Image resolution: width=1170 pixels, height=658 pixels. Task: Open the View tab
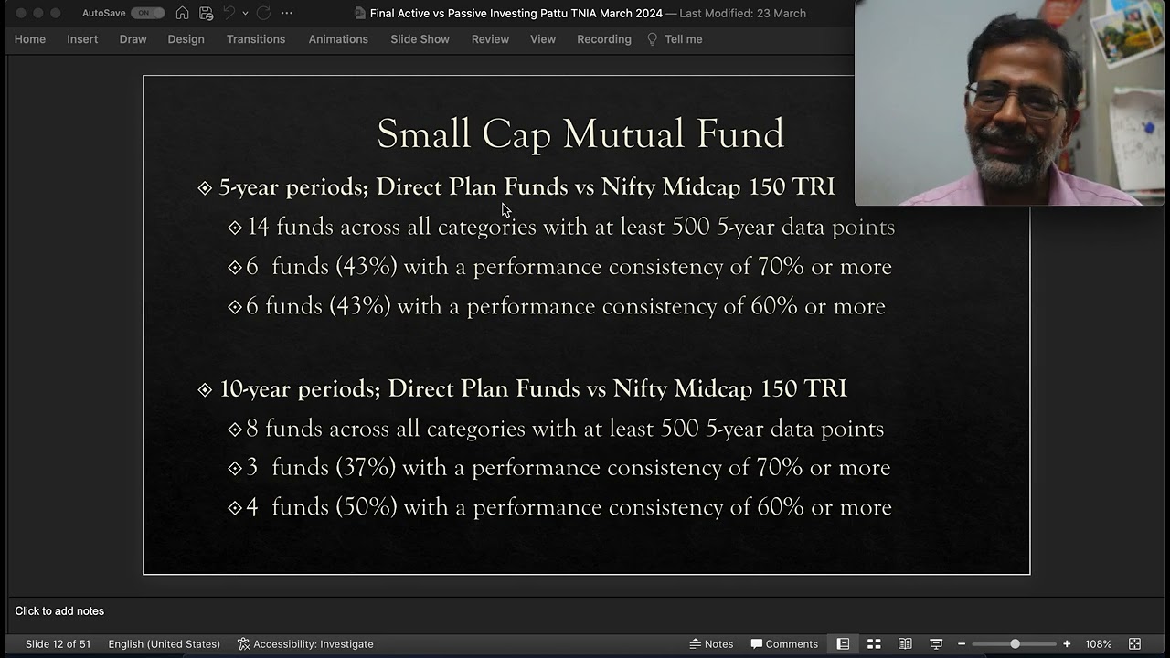[x=543, y=39]
